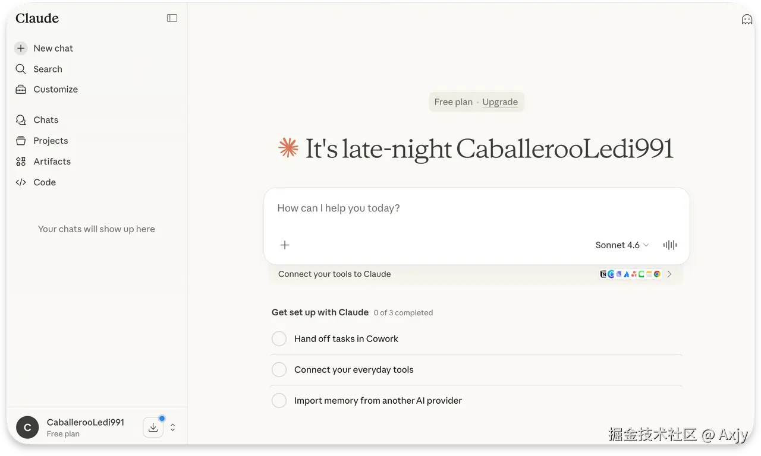Tick the Import memory from another AI provider circle
Image resolution: width=761 pixels, height=456 pixels.
point(279,400)
